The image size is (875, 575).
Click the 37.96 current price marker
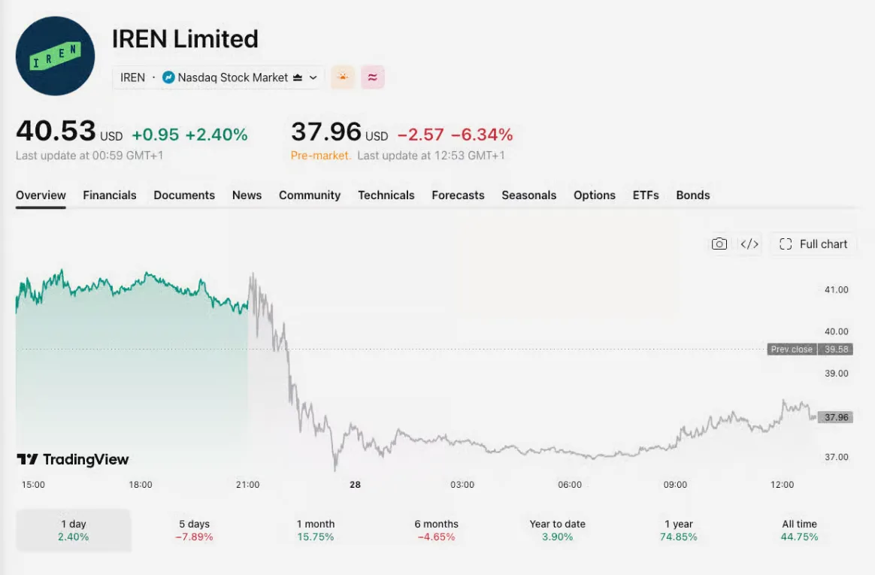835,417
